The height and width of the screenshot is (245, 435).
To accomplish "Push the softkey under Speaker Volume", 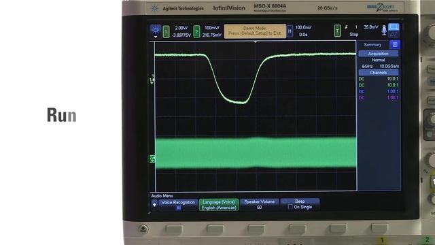I will point(256,230).
